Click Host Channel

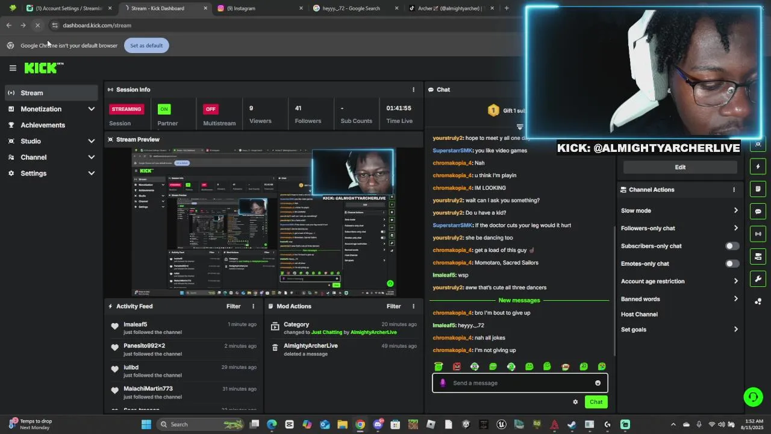[x=639, y=314]
